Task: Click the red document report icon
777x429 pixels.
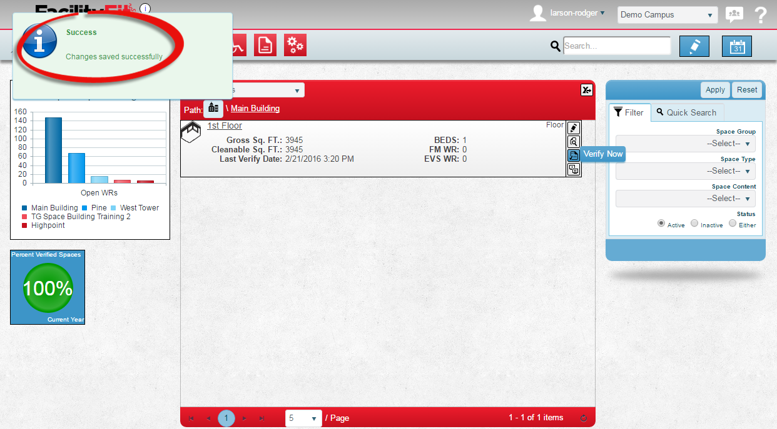Action: pyautogui.click(x=265, y=46)
